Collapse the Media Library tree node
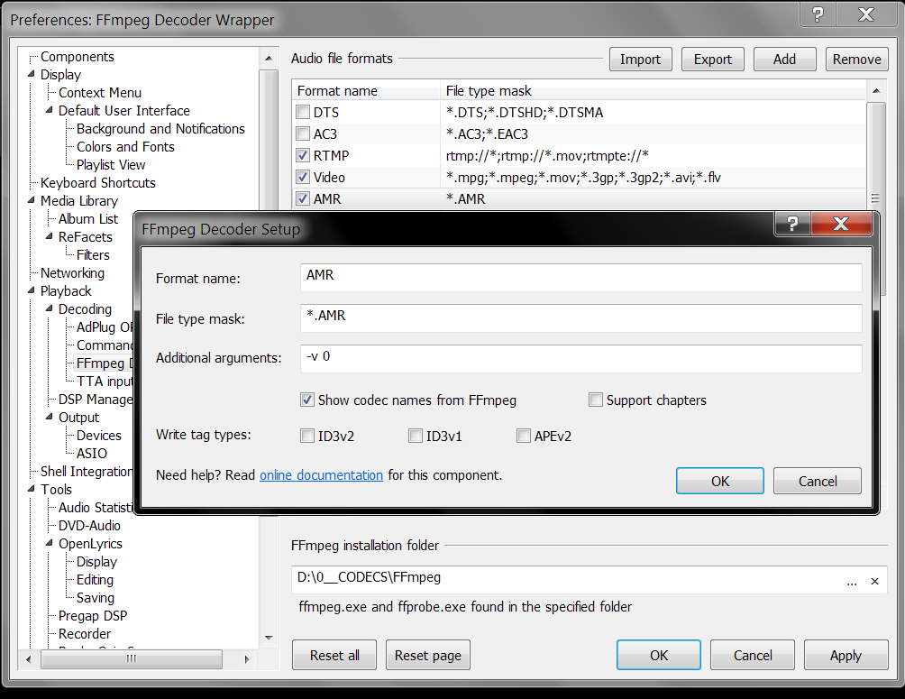Screen dimensions: 905x699 (x=32, y=201)
